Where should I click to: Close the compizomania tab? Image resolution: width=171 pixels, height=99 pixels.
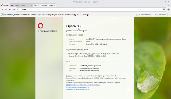31,5
